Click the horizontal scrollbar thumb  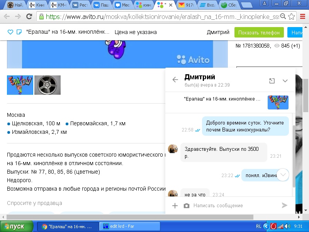coord(130,217)
